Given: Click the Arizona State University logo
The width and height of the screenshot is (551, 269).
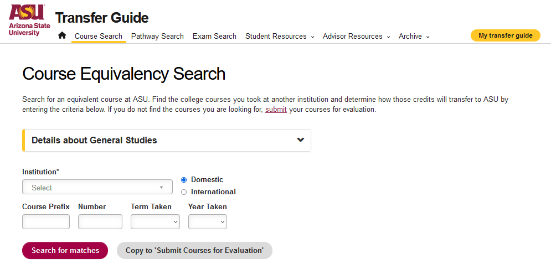Looking at the screenshot, I should click(29, 20).
